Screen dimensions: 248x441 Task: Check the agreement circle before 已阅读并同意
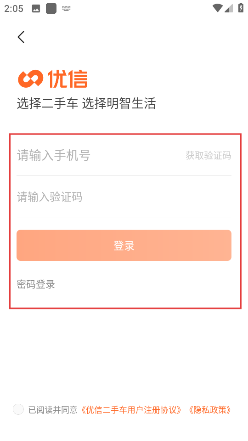[18, 409]
